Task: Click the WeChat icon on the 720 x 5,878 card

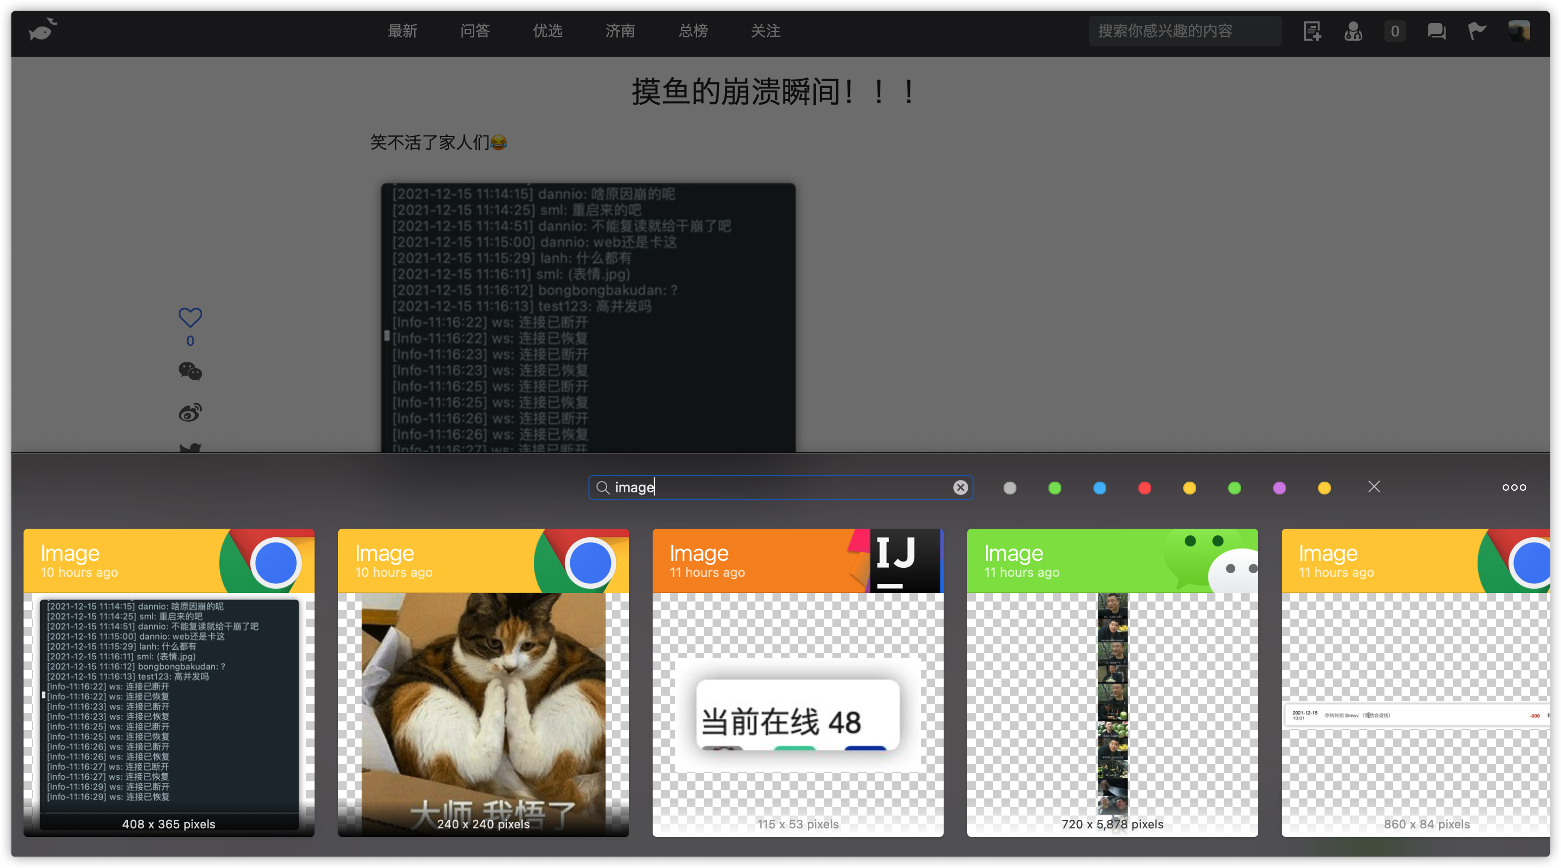Action: (1210, 560)
